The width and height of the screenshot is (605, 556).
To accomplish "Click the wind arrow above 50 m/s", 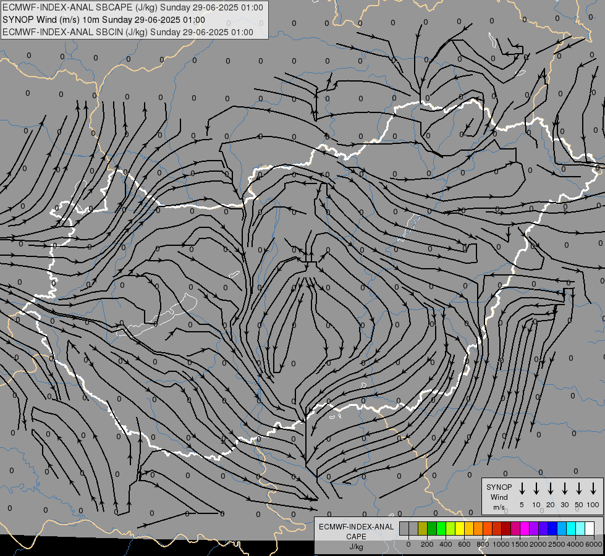I will 579,488.
